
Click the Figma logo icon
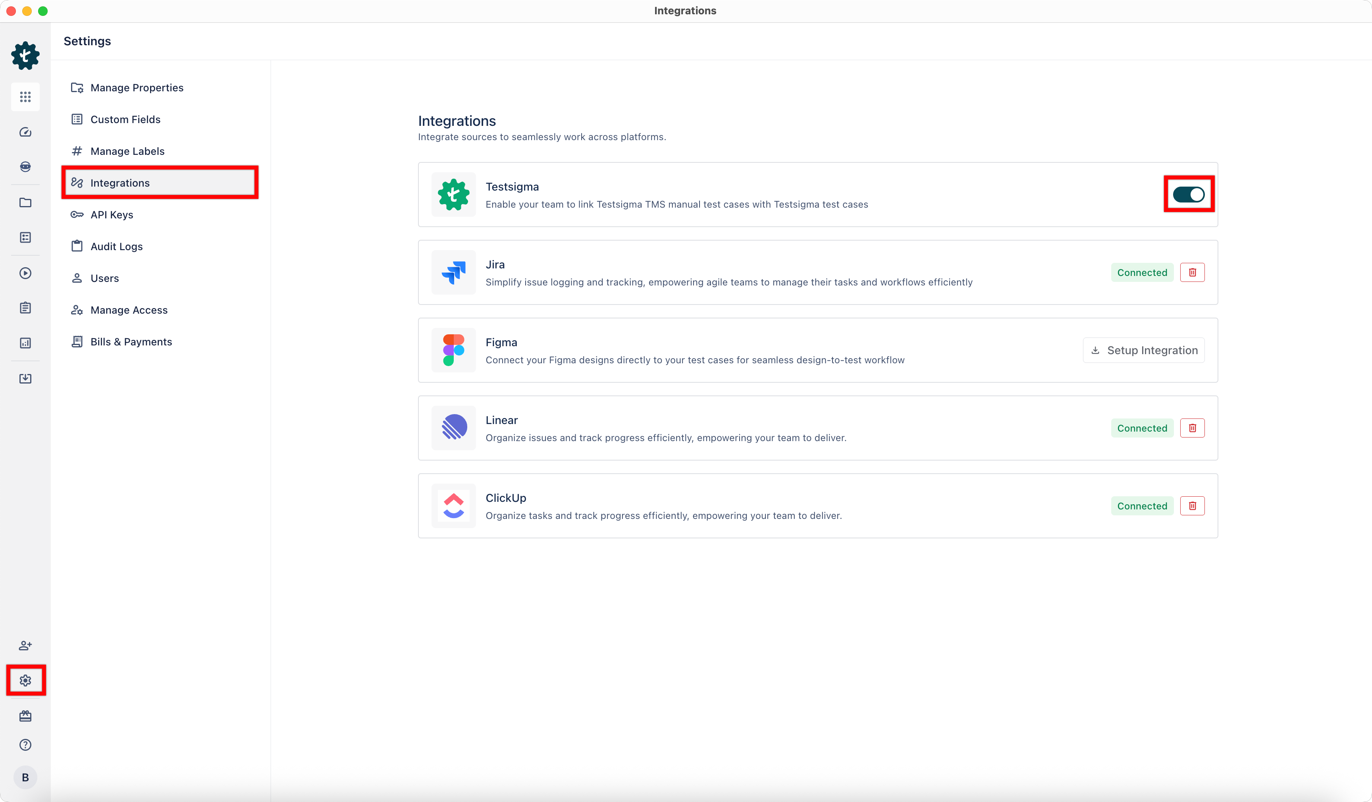point(453,350)
